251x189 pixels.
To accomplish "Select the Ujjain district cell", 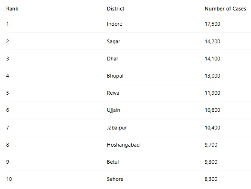I will [114, 110].
